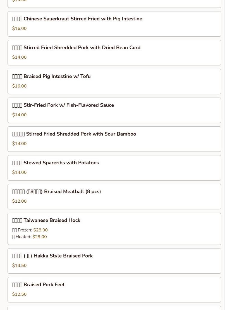Click the $12.50 Pork Feet price

[19, 294]
